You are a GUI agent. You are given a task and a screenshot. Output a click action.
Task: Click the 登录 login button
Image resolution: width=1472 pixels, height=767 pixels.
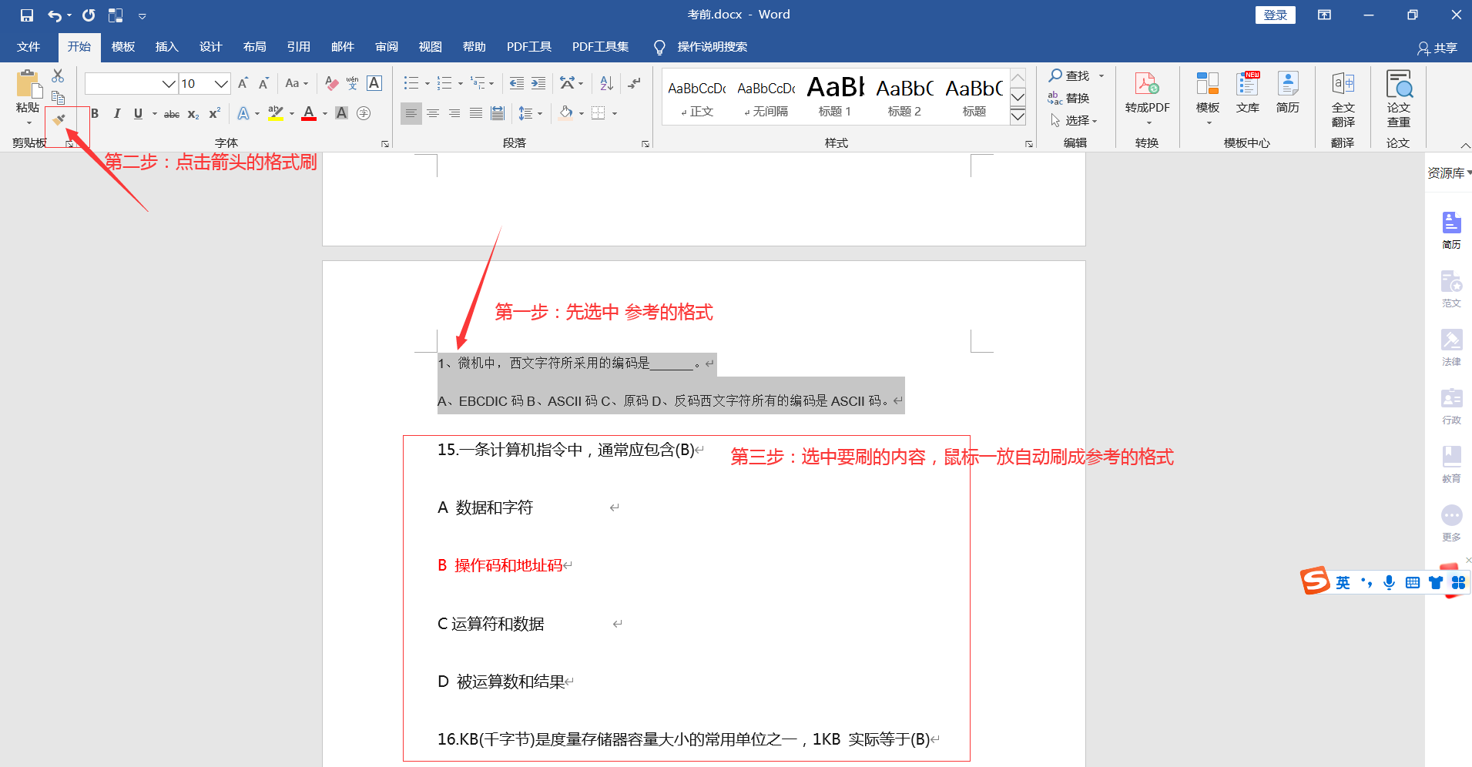(x=1275, y=15)
